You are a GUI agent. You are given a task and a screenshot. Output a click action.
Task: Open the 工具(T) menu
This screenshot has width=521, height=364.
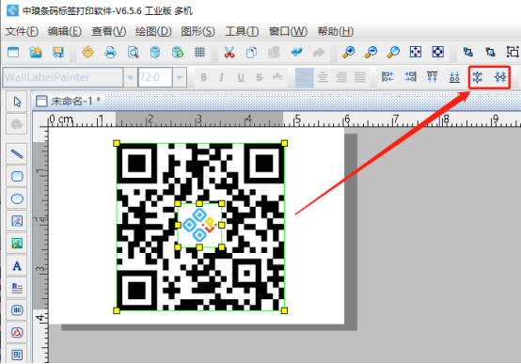click(242, 31)
